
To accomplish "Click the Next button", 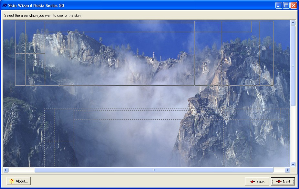I will coord(283,181).
